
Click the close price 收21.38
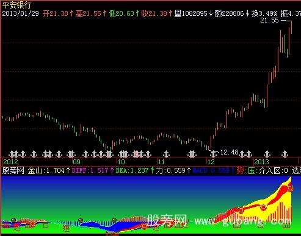[154, 13]
